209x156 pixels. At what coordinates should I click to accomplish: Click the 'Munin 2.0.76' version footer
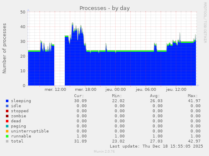104,151
